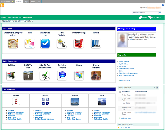Open the Site Actions dropdown
The width and height of the screenshot is (165, 130).
coord(5,1)
